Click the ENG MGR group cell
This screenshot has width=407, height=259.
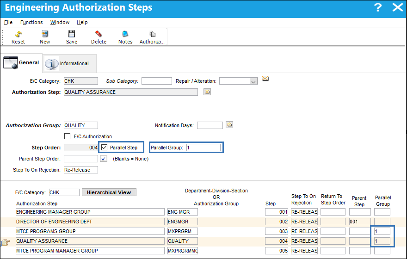tap(183, 212)
